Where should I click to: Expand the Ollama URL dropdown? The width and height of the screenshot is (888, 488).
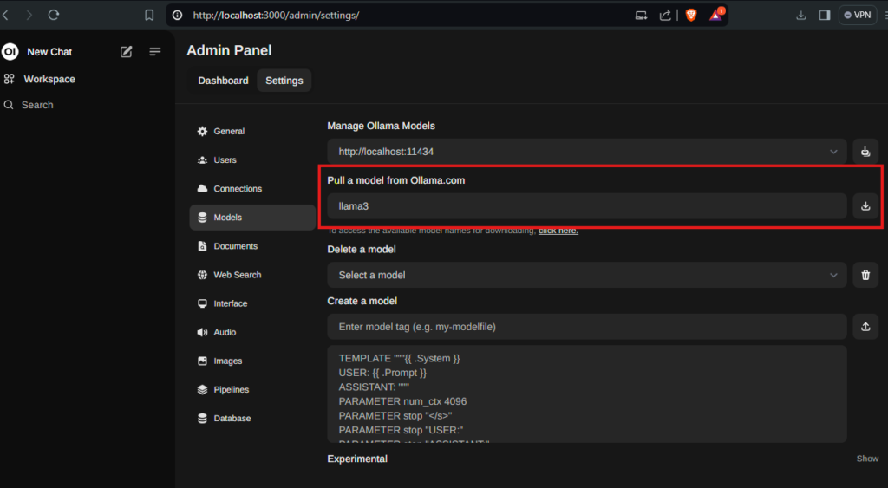coord(587,152)
